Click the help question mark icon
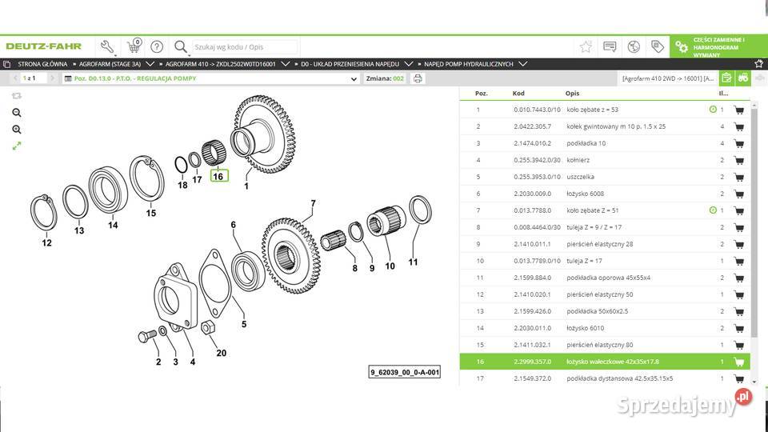The width and height of the screenshot is (768, 432). pyautogui.click(x=157, y=46)
